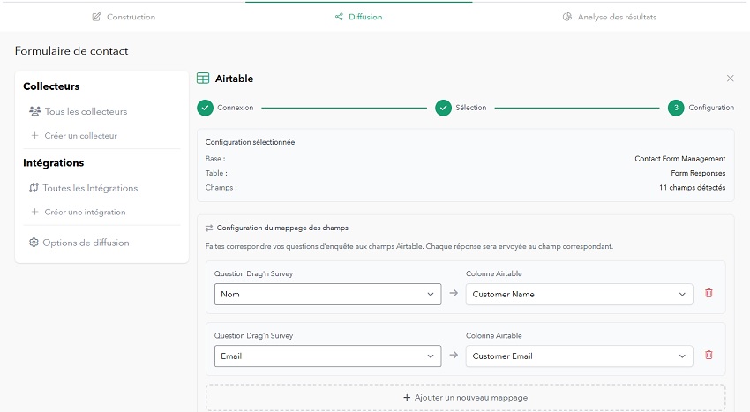Click the Construction pencil icon
Viewport: 750px width, 412px height.
tap(96, 17)
